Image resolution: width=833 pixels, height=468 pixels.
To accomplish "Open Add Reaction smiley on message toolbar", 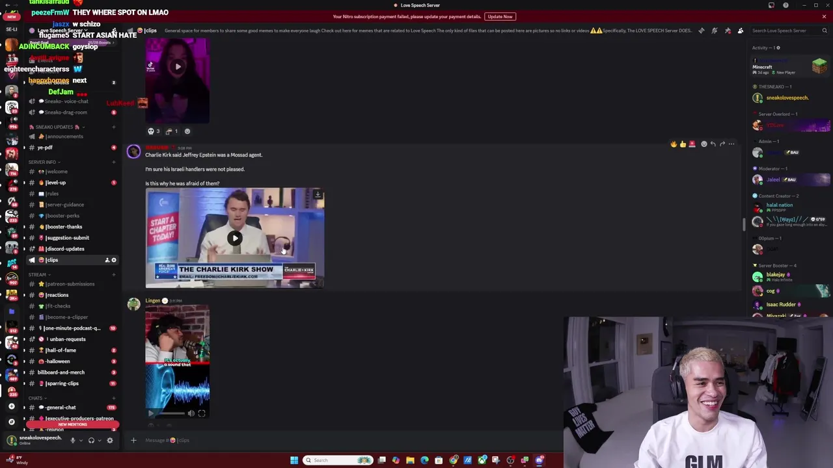I will pos(703,144).
